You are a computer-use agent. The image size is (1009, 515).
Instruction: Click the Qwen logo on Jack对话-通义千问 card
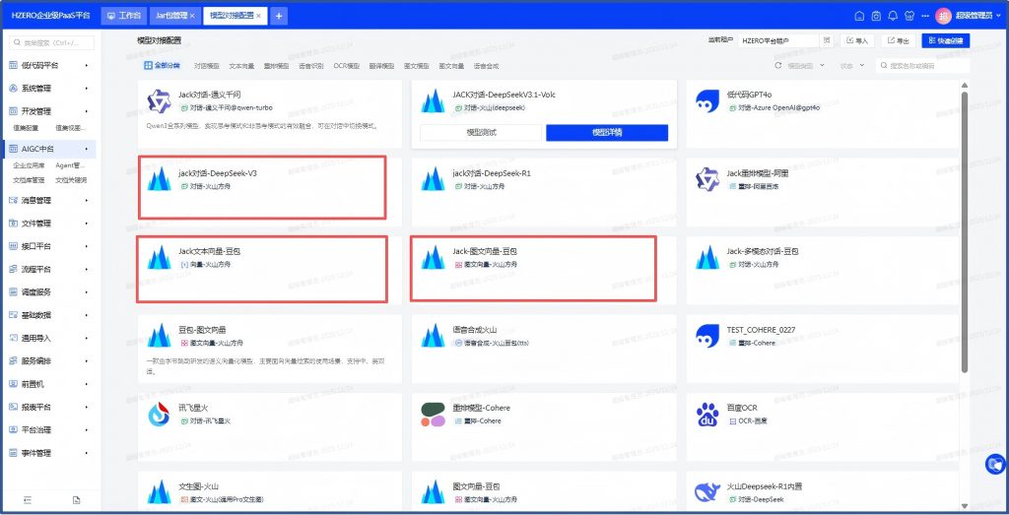point(160,100)
